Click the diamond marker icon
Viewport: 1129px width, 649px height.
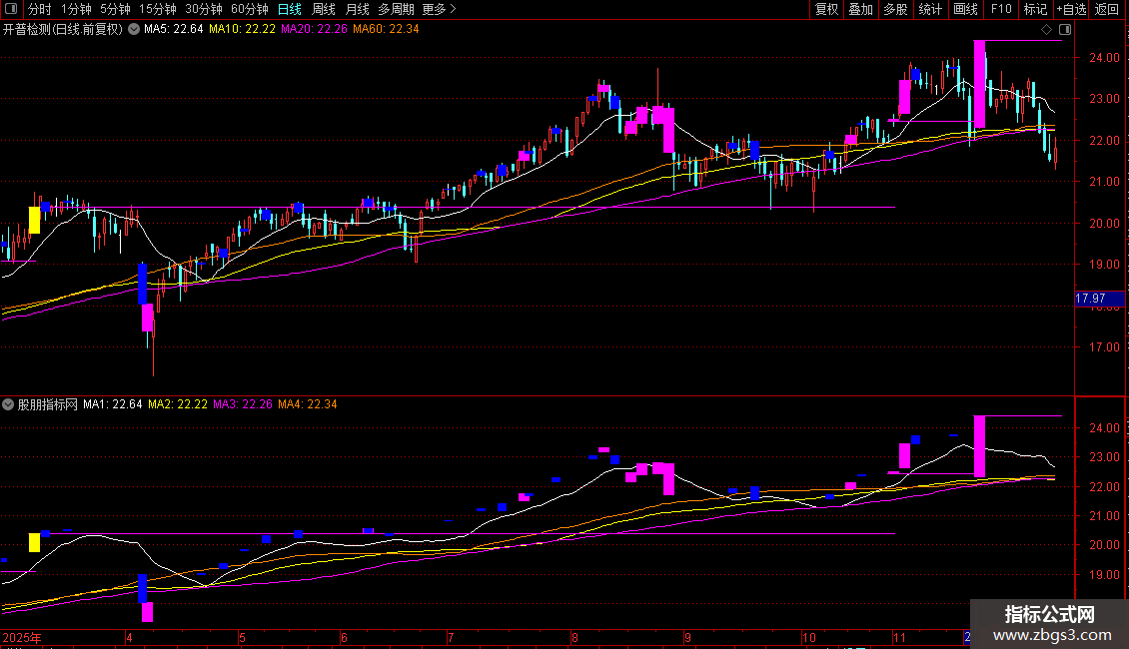[x=1046, y=30]
